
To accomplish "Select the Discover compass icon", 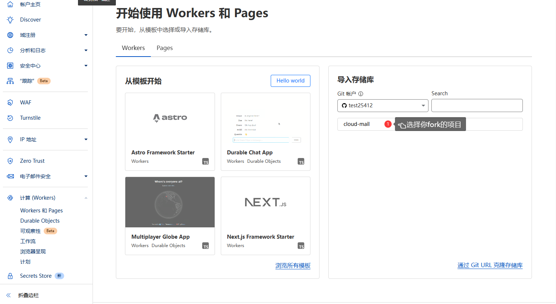I will (x=10, y=19).
